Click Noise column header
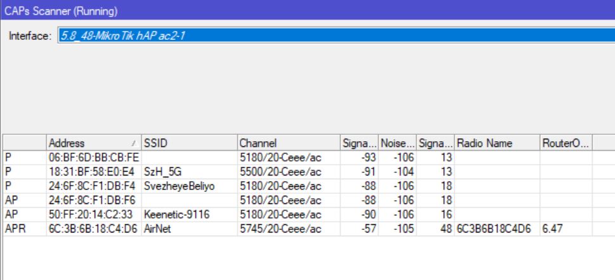 [x=398, y=143]
